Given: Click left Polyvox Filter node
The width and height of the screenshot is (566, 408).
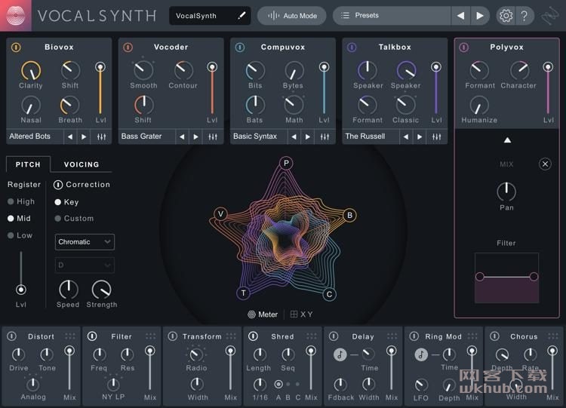Looking at the screenshot, I should (480, 277).
